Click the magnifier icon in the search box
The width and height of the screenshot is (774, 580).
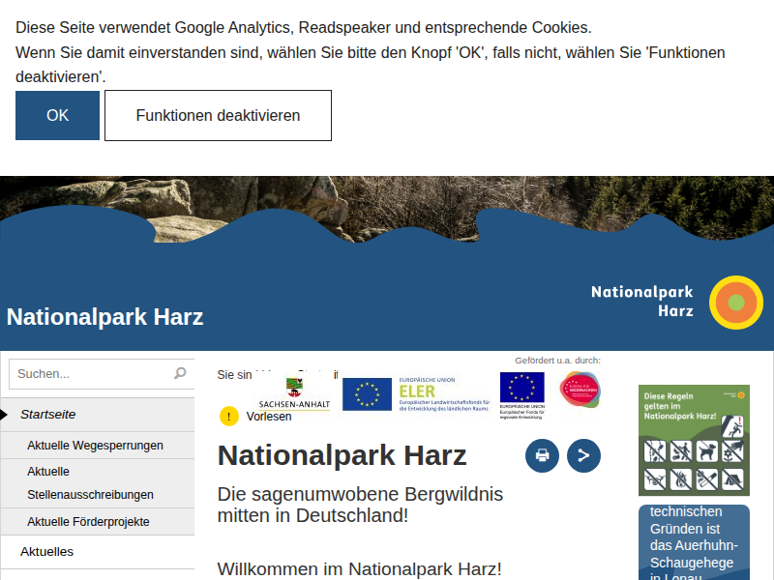click(x=180, y=372)
